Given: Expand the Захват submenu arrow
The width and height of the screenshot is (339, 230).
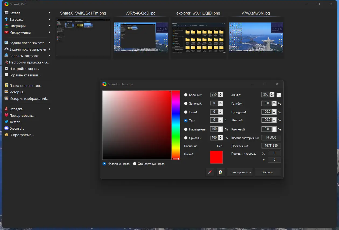Looking at the screenshot, I should [50, 13].
